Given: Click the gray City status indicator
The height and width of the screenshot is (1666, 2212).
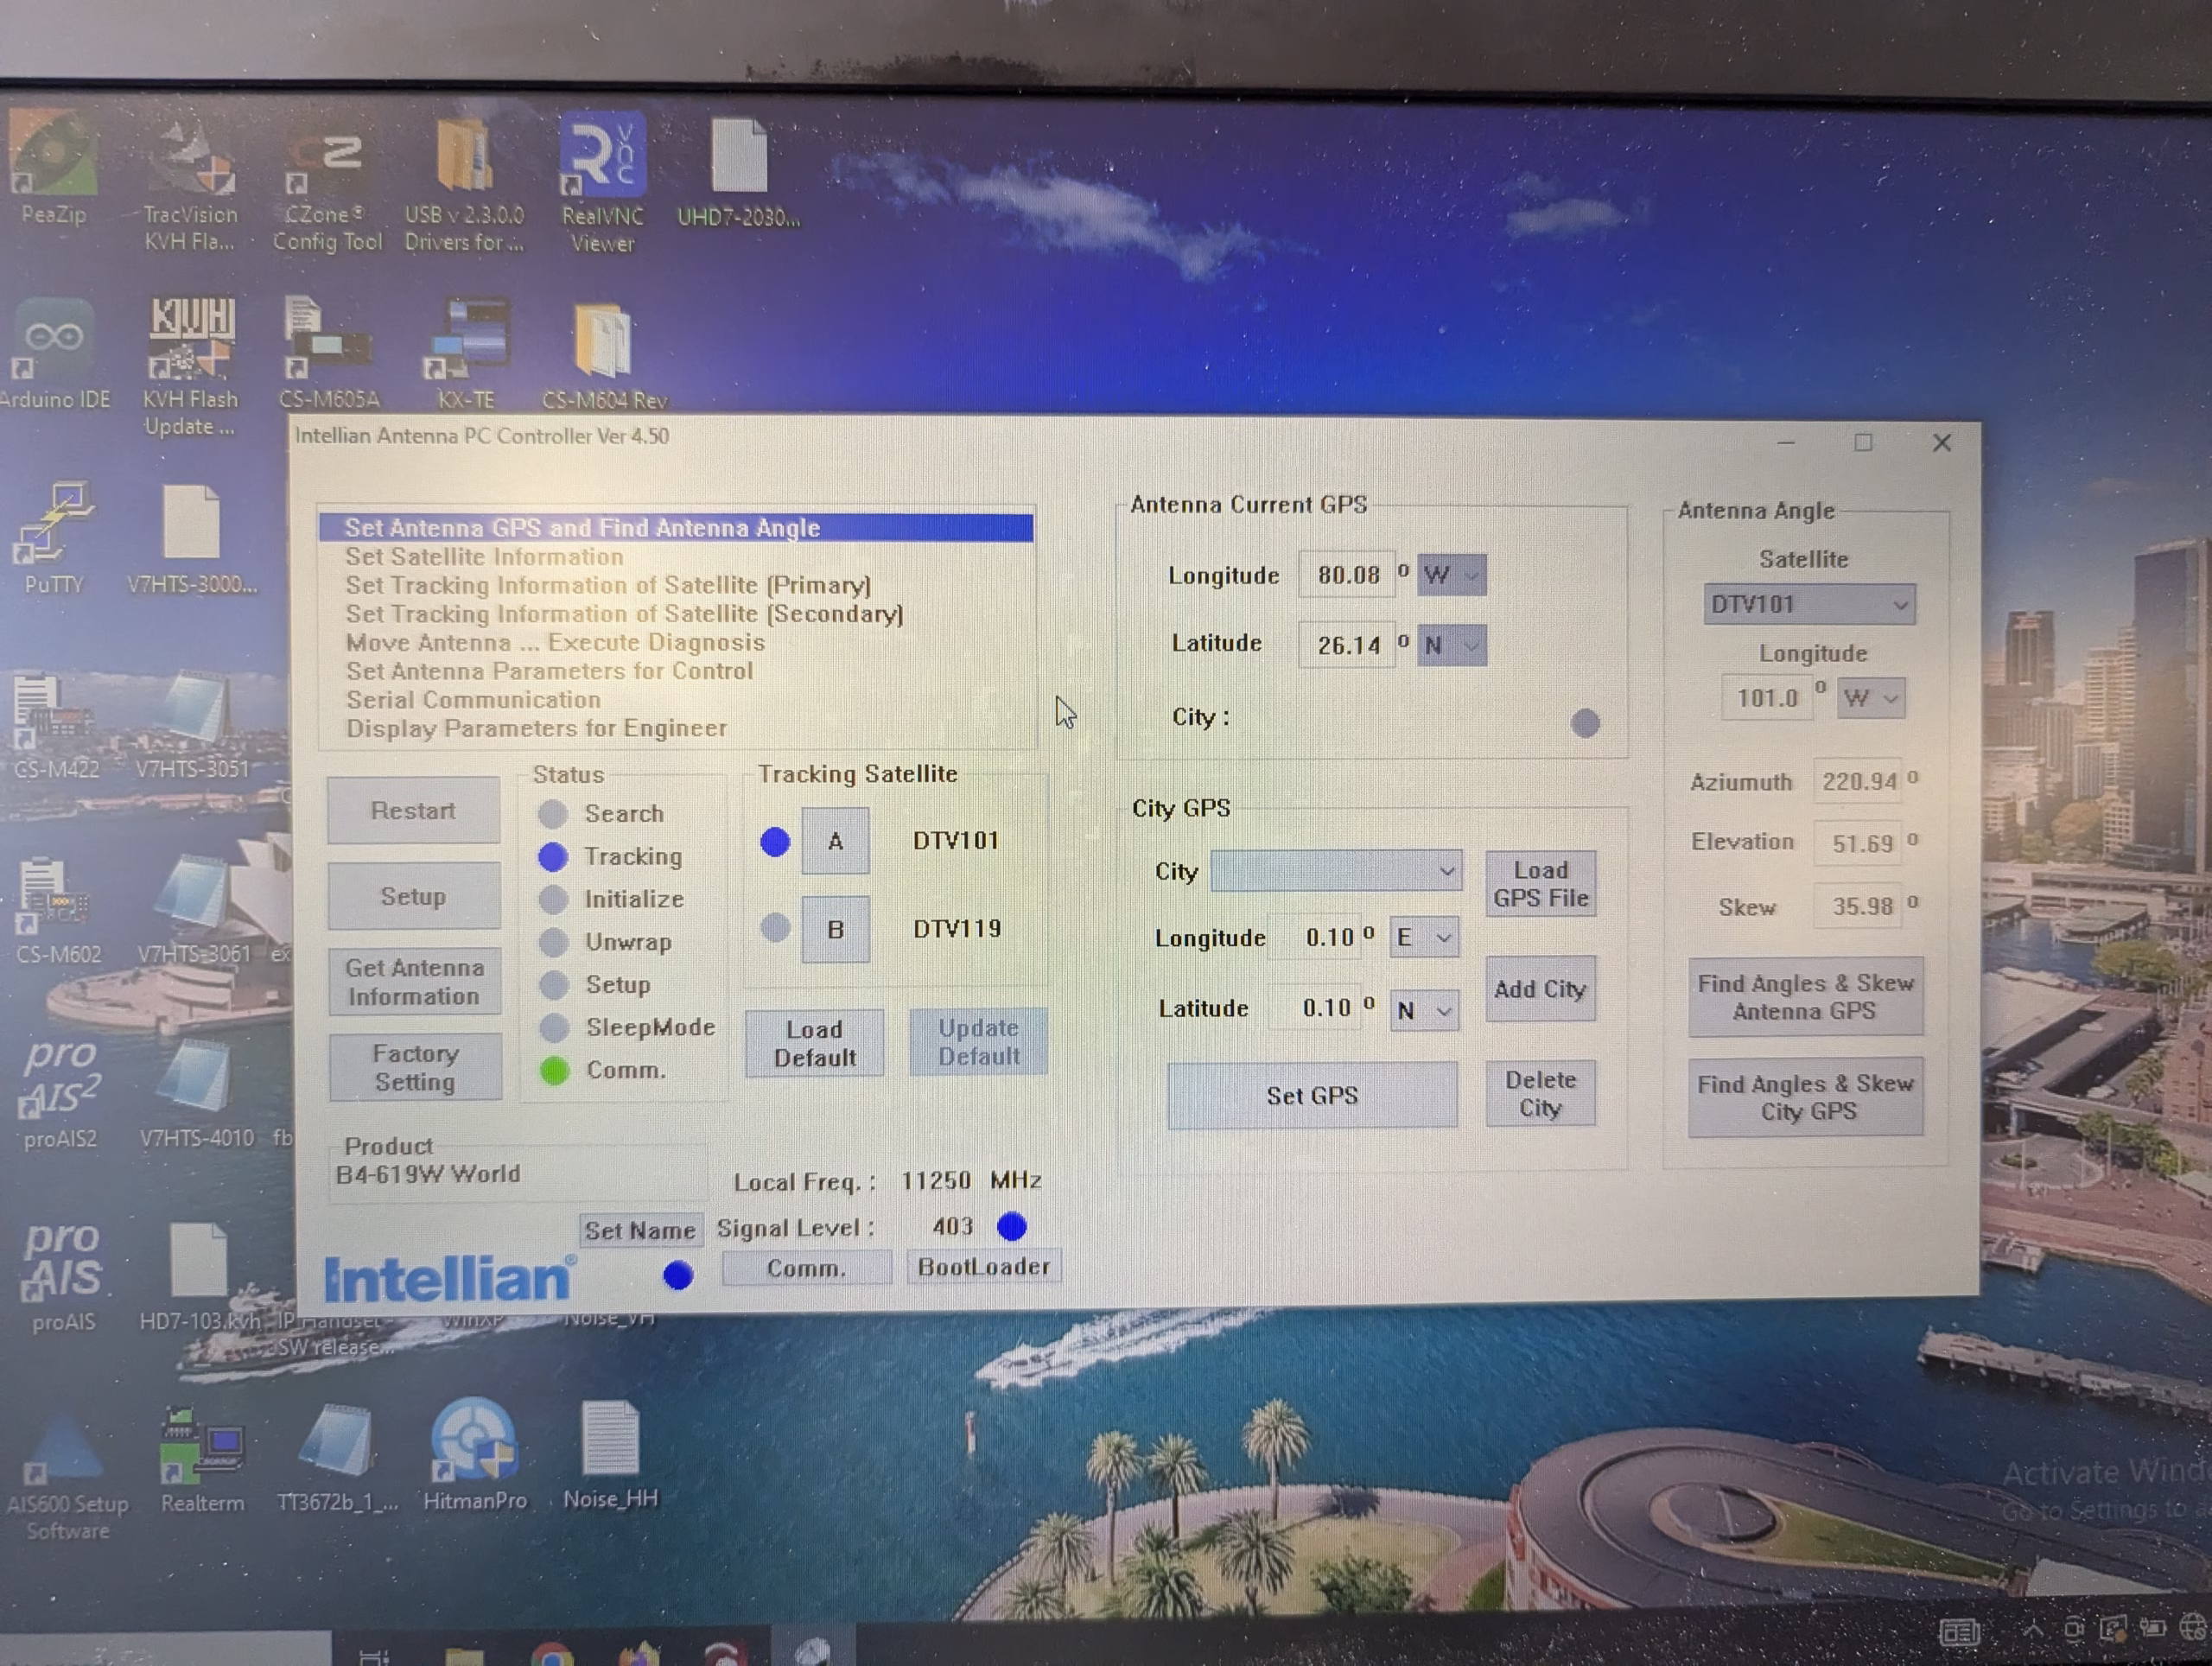Looking at the screenshot, I should pos(1585,722).
